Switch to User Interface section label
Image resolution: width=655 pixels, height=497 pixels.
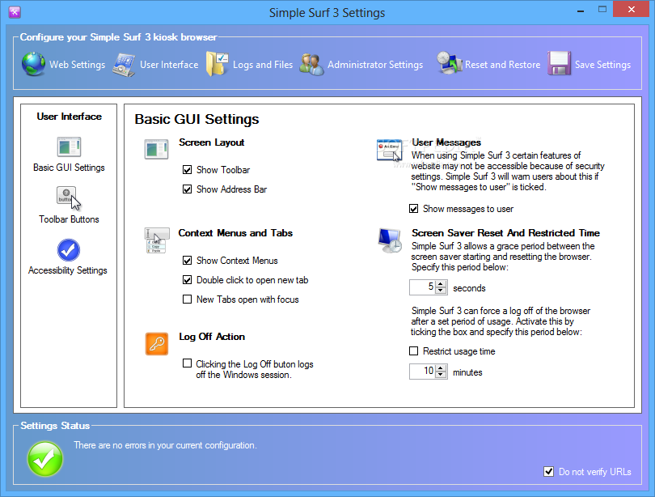169,65
